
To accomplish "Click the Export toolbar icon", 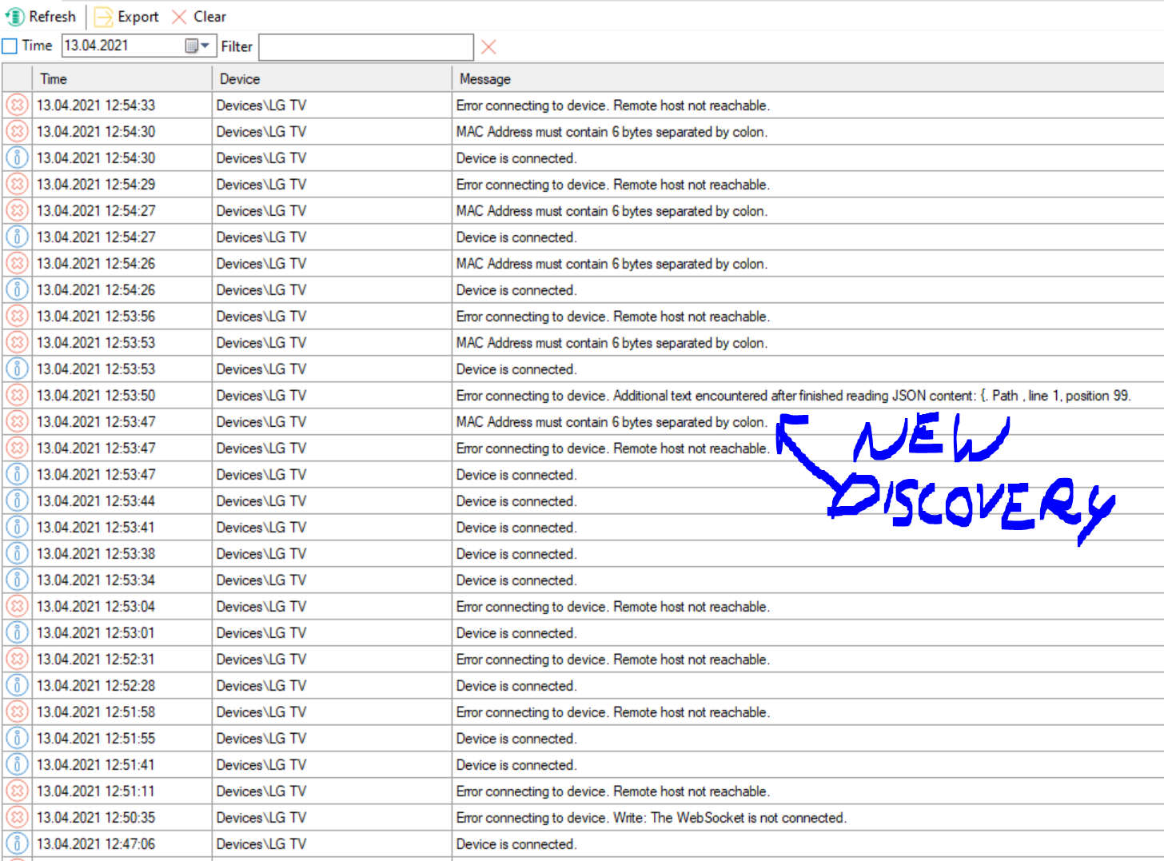I will [104, 17].
